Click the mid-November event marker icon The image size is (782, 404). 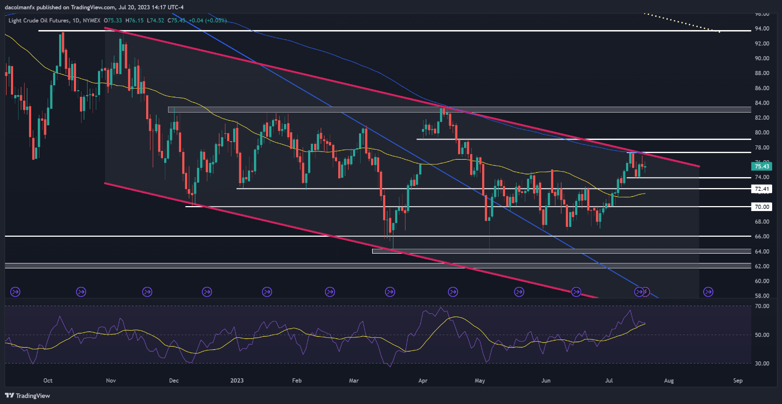[147, 292]
